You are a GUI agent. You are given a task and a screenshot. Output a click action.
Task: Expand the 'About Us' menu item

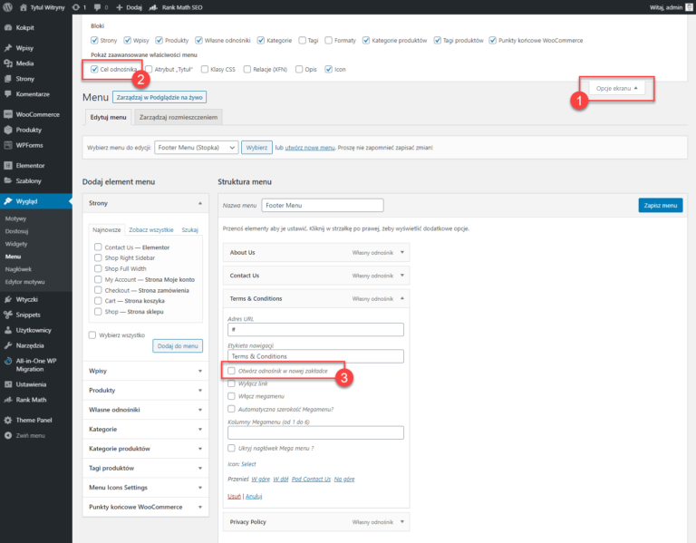402,253
